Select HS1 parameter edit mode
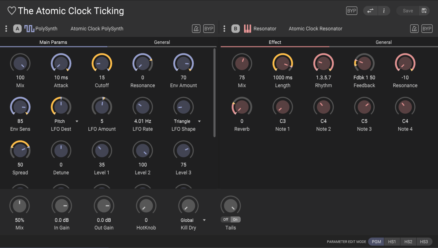This screenshot has height=248, width=438. (392, 242)
